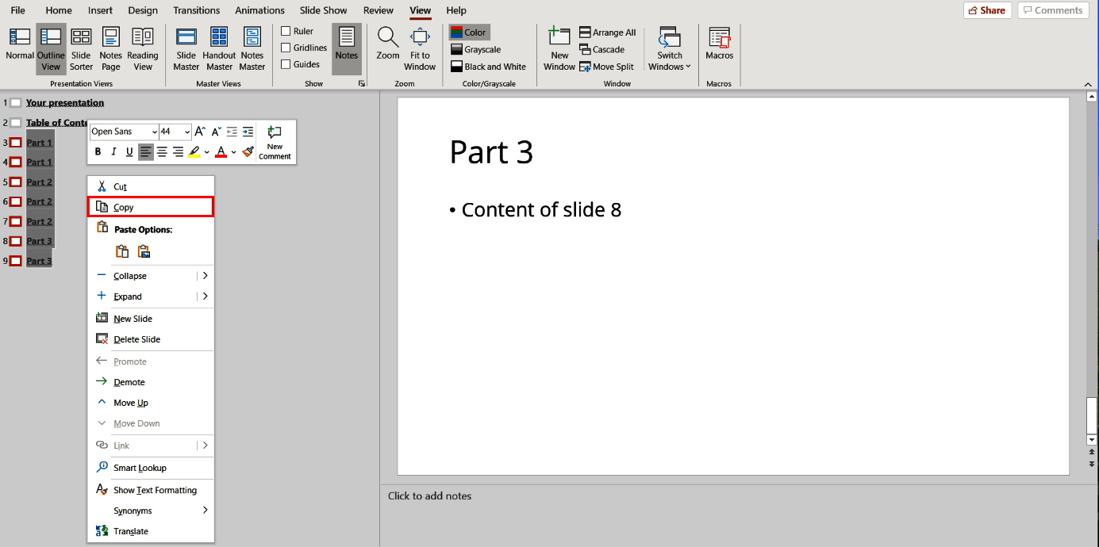The width and height of the screenshot is (1099, 547).
Task: Open a New Window of the presentation
Action: click(x=559, y=49)
